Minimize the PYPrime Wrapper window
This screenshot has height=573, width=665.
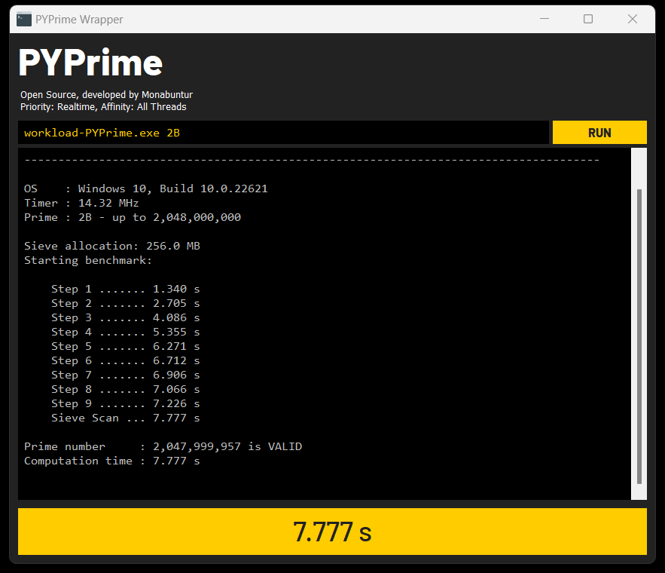pos(545,19)
